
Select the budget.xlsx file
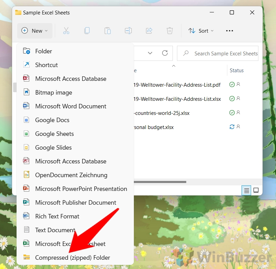click(154, 127)
